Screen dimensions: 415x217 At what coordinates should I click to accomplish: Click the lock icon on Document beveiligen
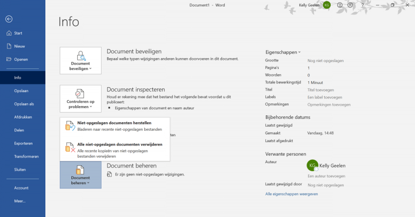tap(81, 56)
